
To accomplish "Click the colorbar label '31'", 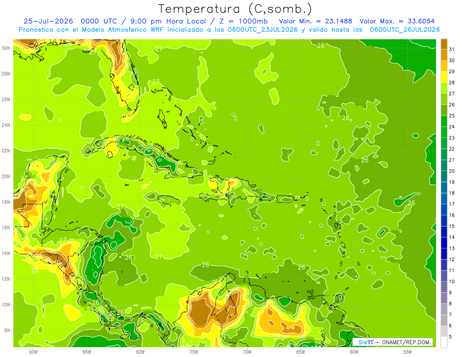I will click(452, 49).
